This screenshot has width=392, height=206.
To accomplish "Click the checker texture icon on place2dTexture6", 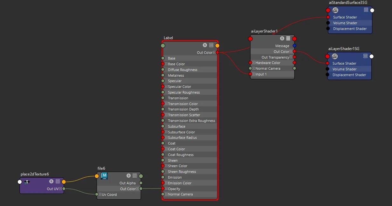I will pyautogui.click(x=27, y=181).
